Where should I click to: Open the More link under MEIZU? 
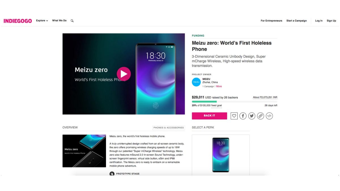click(219, 86)
